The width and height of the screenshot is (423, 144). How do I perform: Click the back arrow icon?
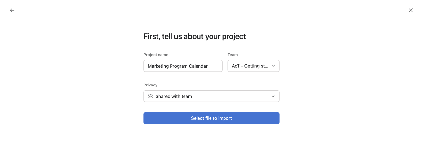(x=12, y=10)
